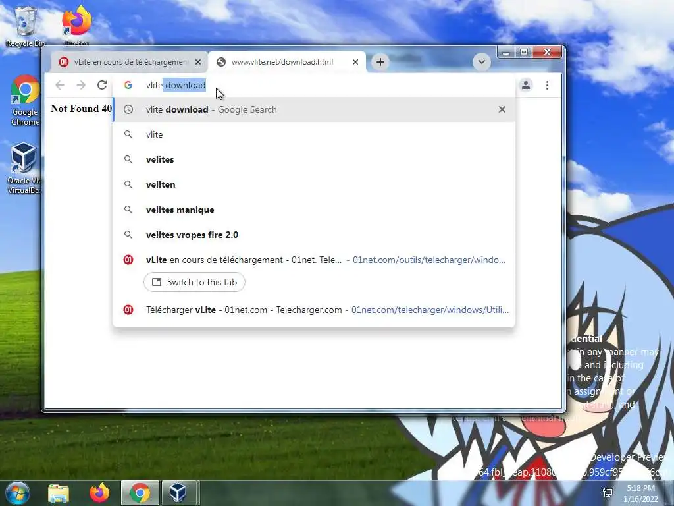Image resolution: width=674 pixels, height=506 pixels.
Task: Click the Not Found page heading text
Action: (81, 109)
